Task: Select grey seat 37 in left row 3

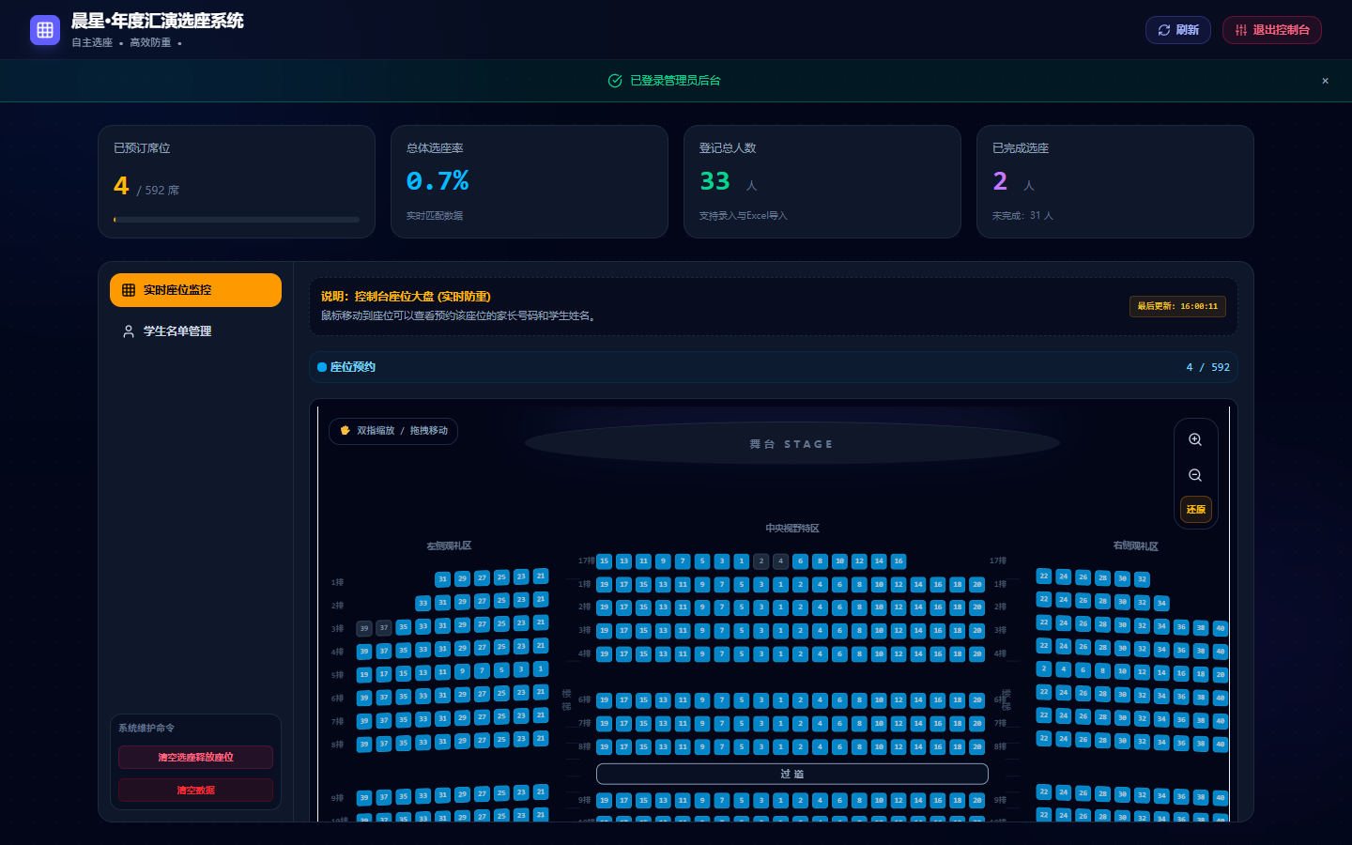Action: tap(384, 628)
